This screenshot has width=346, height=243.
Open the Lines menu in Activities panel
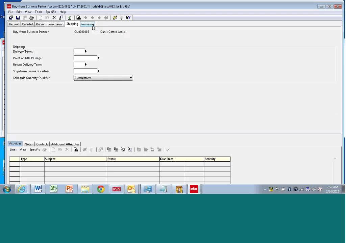pyautogui.click(x=13, y=150)
